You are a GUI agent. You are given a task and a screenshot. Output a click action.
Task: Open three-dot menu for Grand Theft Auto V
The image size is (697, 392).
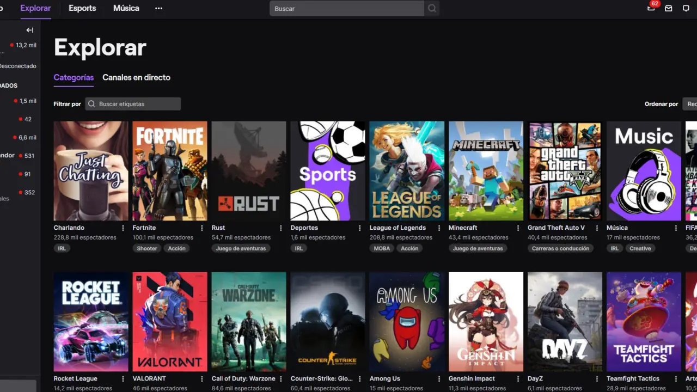597,228
